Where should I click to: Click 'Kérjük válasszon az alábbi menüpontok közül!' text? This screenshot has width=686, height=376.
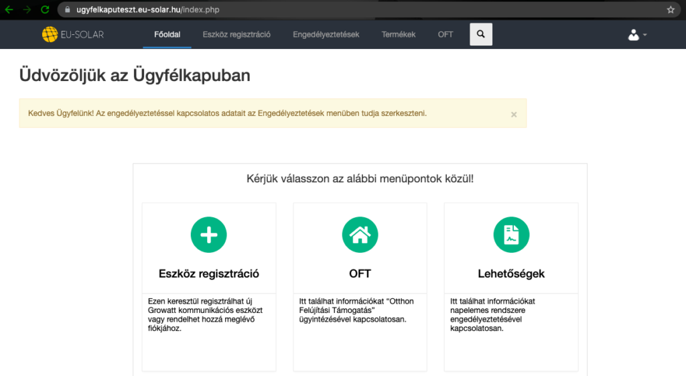[360, 178]
